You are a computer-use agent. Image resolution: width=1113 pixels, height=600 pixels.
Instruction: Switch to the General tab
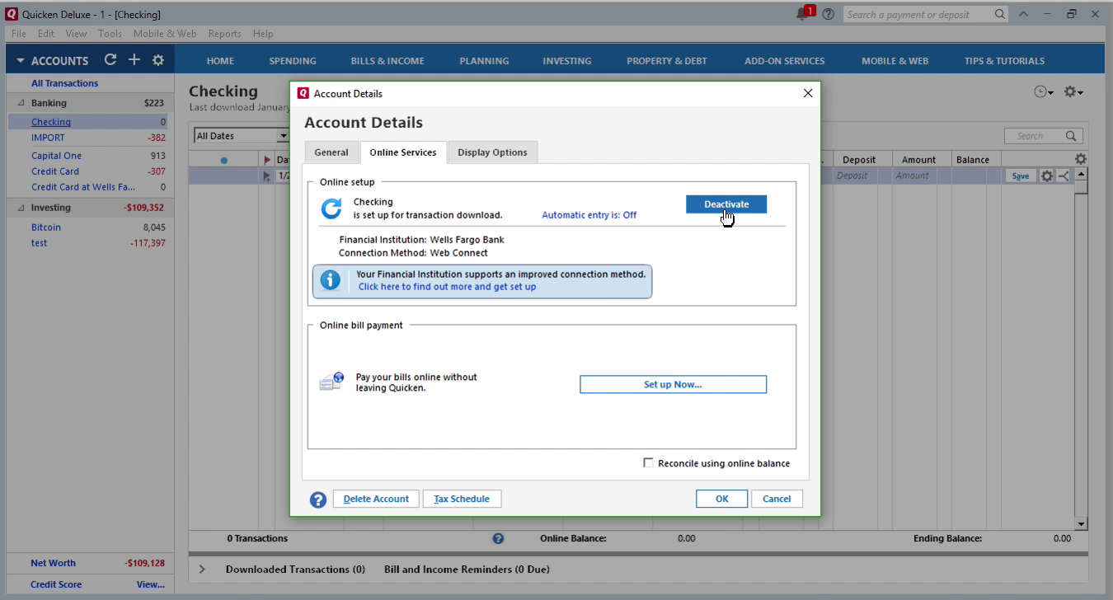click(x=331, y=152)
